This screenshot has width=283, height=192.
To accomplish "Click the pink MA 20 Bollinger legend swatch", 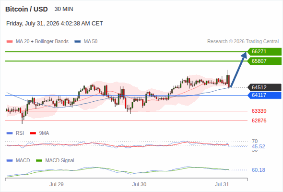I will [x=10, y=42].
